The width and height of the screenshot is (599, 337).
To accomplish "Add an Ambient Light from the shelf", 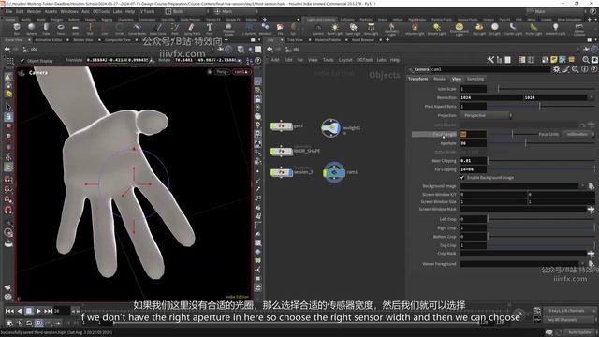I will 555,28.
